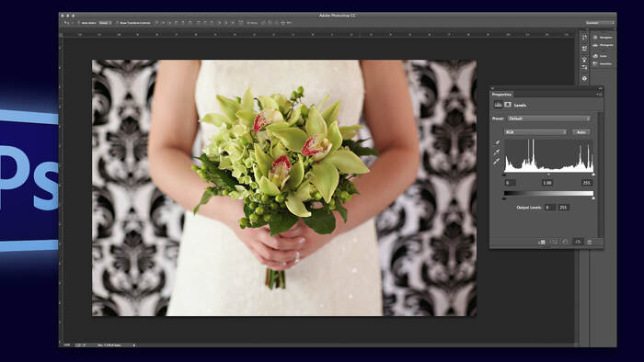Click the output white slider handle
644x362 pixels.
coord(593,198)
